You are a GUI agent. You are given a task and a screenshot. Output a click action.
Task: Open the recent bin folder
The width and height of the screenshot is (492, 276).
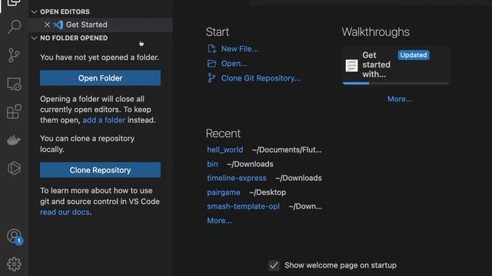212,164
